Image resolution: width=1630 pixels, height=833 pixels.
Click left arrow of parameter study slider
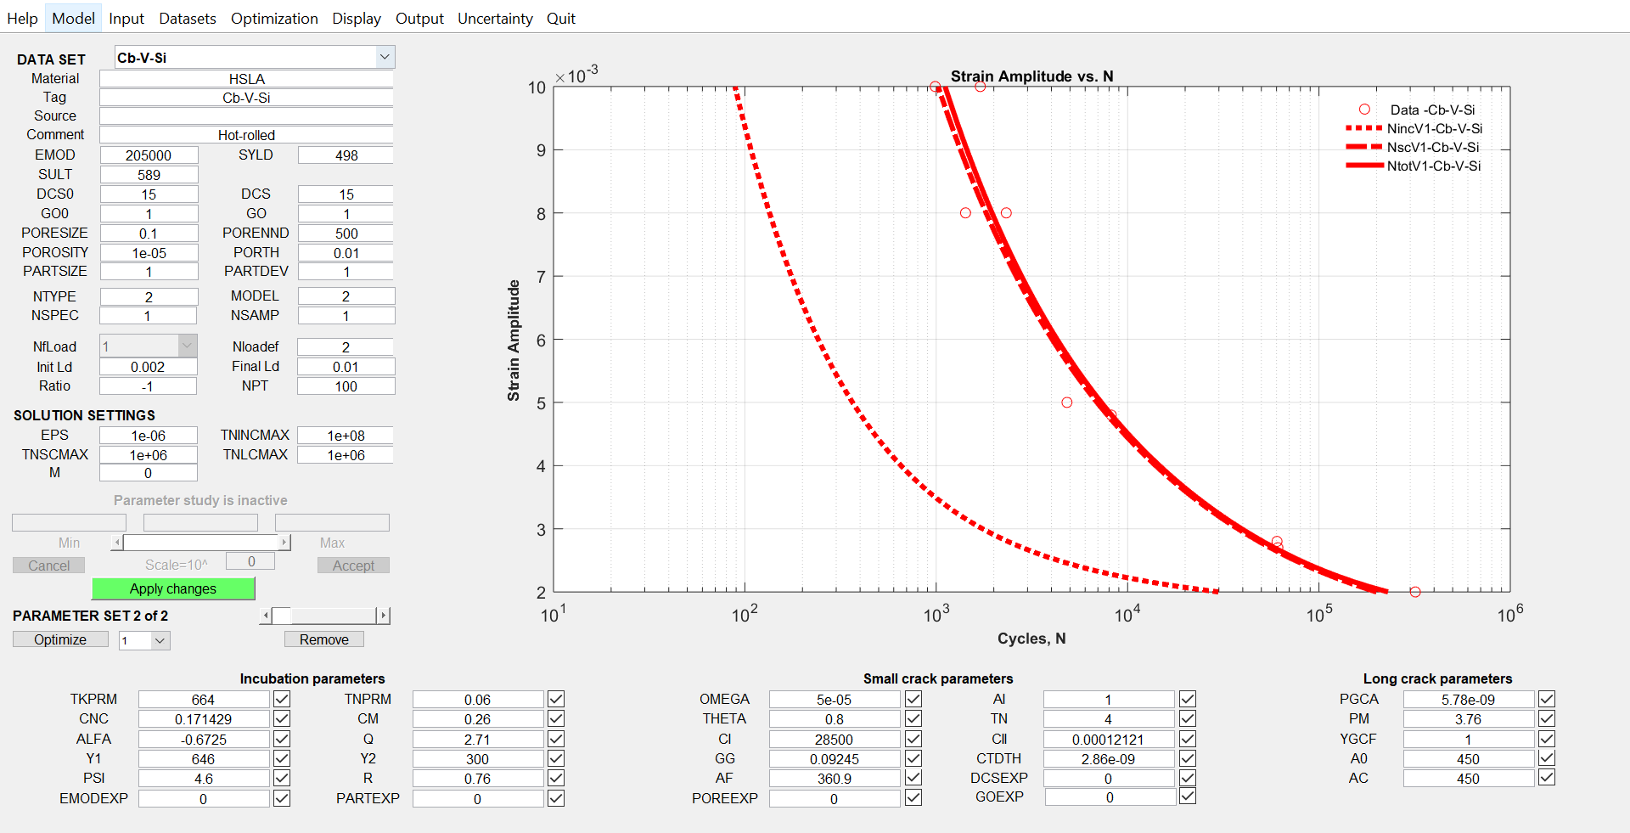click(117, 543)
